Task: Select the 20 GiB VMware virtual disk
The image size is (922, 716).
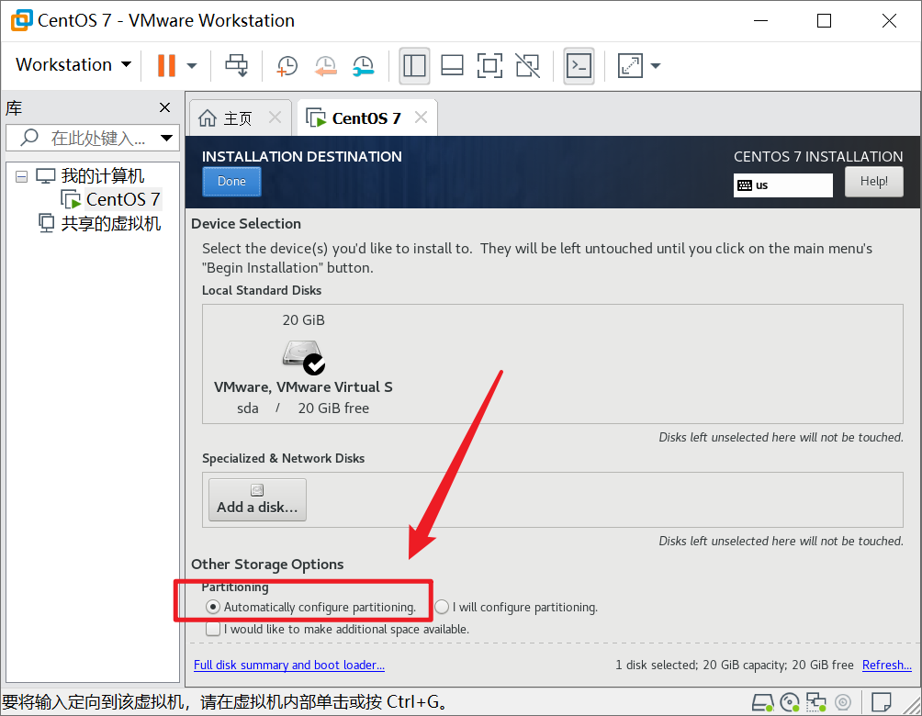Action: tap(303, 364)
